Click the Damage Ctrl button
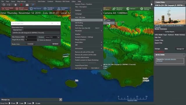186x105 pixels. 180,49
